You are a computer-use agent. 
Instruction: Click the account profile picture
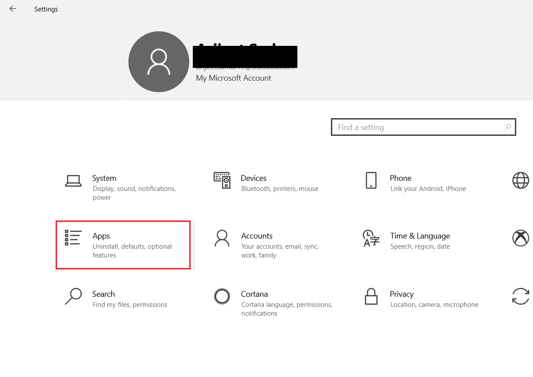[x=158, y=62]
